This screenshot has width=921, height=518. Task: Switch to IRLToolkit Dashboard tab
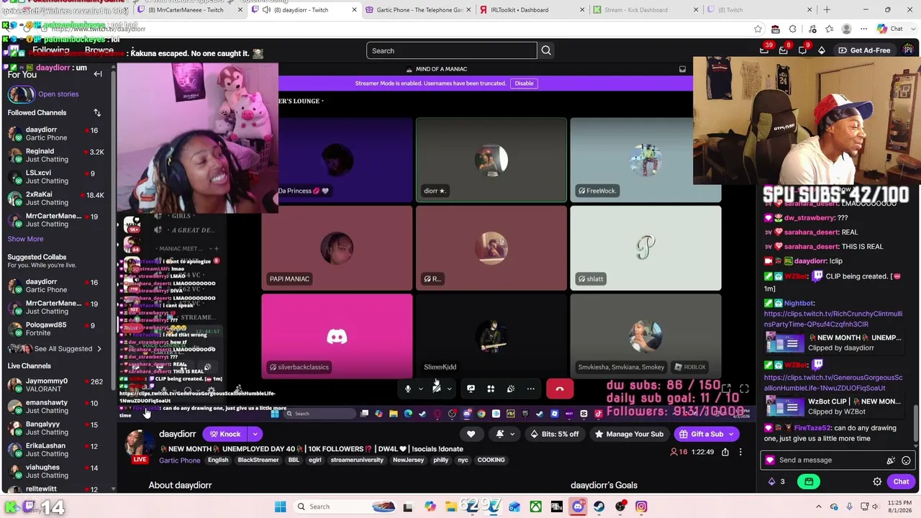532,10
